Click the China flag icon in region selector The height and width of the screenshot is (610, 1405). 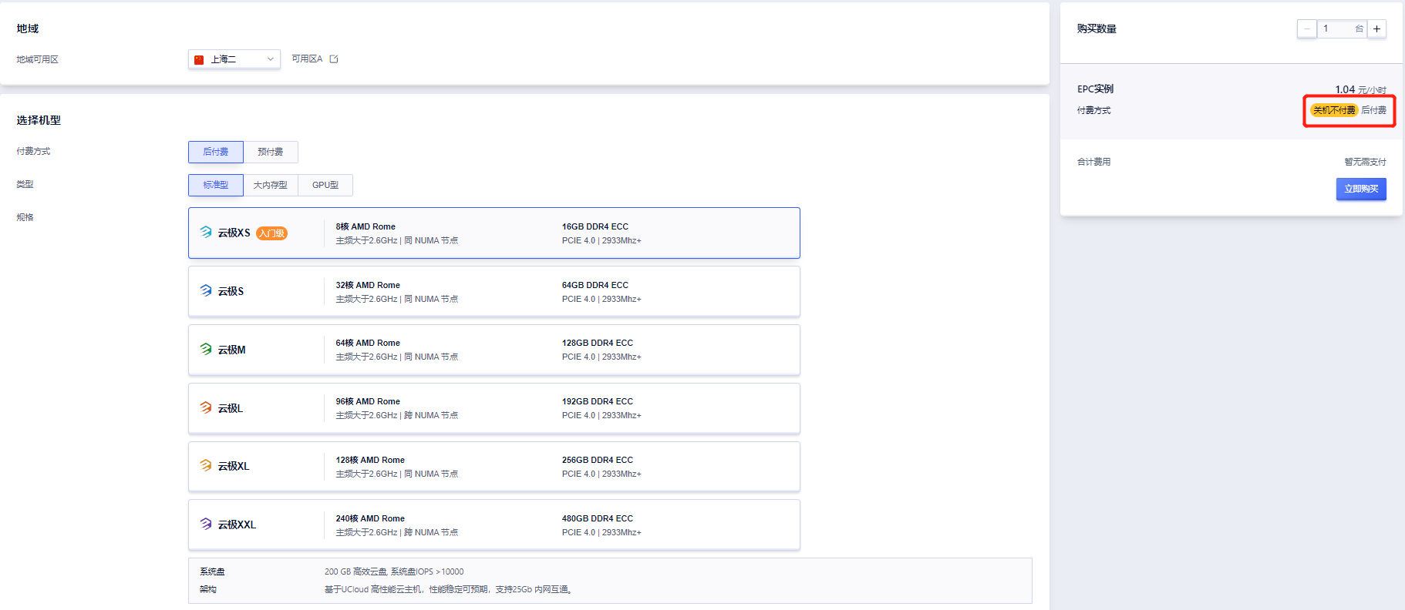pyautogui.click(x=199, y=59)
